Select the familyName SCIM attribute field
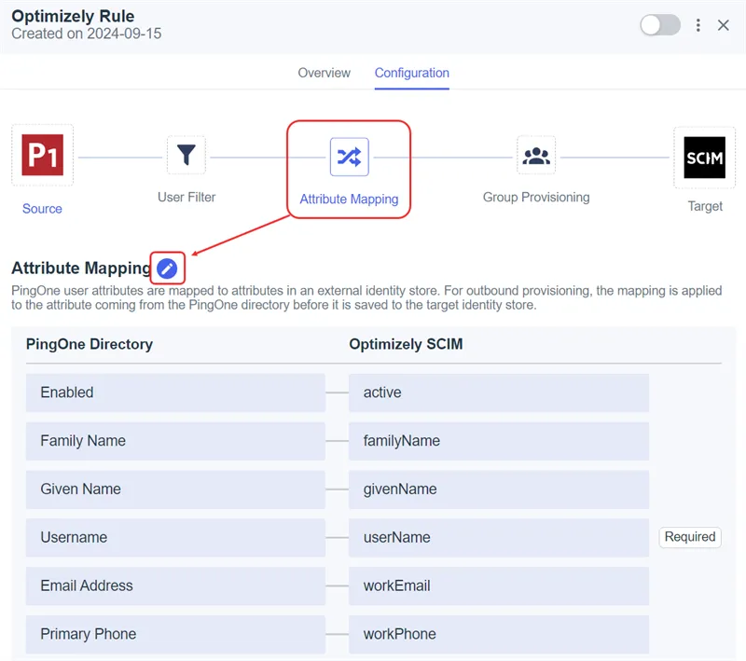746x661 pixels. 499,441
